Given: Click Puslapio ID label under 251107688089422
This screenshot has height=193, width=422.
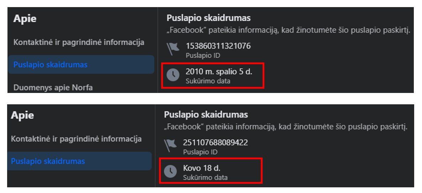Looking at the screenshot, I should pyautogui.click(x=200, y=152).
